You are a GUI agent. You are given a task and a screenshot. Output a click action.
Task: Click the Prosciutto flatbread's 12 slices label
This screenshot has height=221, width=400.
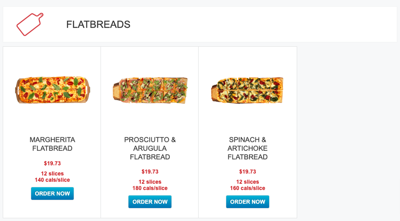coord(150,182)
